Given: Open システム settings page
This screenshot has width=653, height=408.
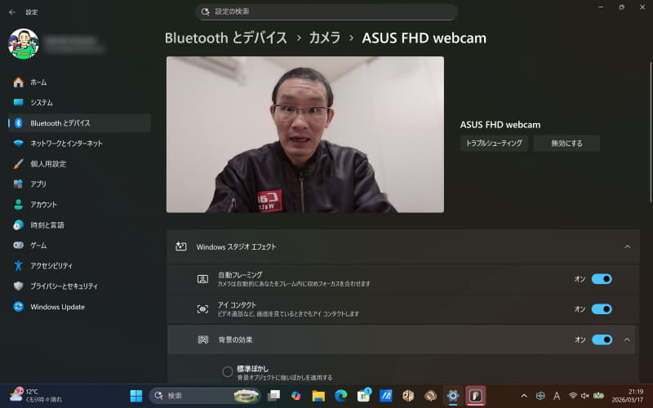Looking at the screenshot, I should pyautogui.click(x=79, y=103).
